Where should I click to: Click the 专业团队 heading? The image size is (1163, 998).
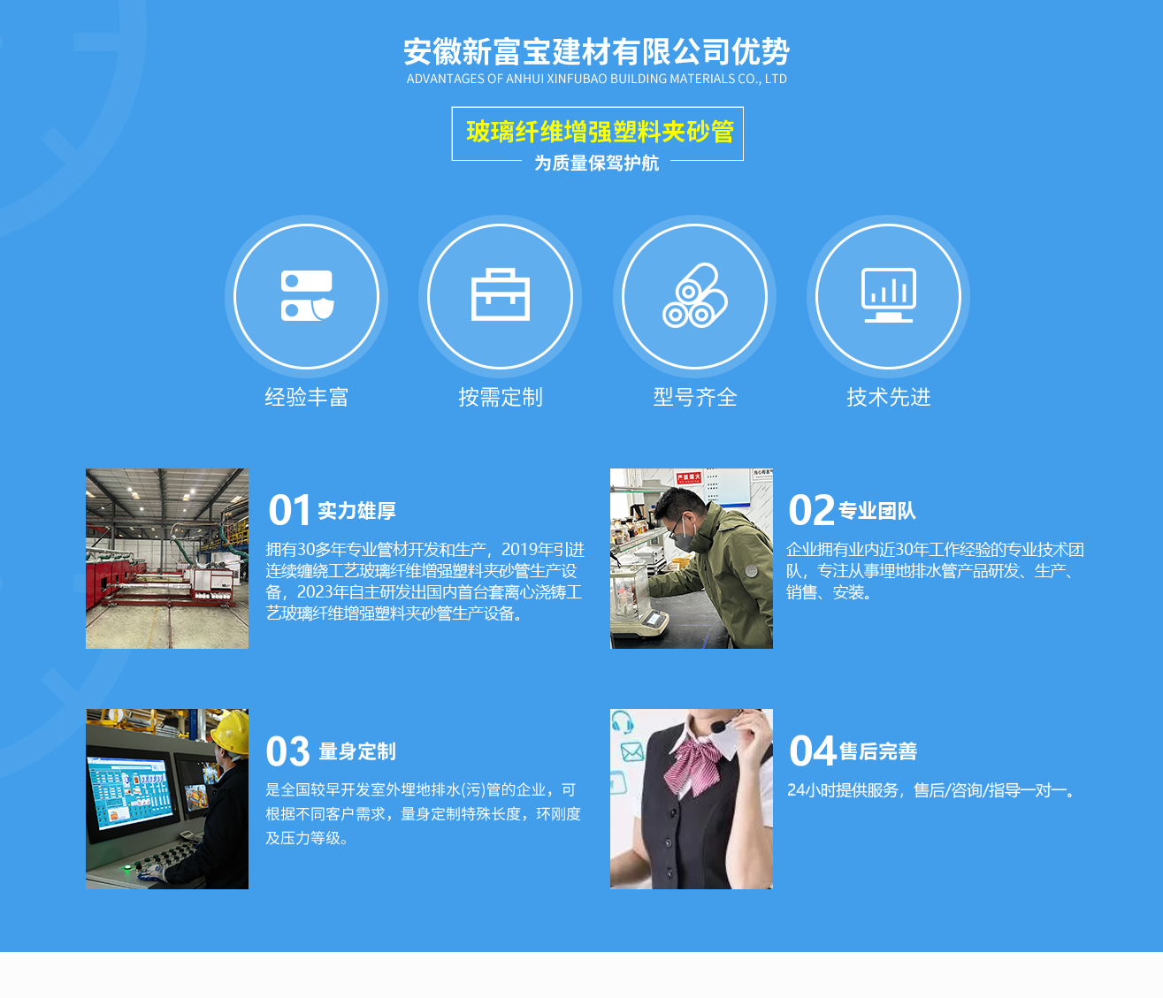point(877,511)
